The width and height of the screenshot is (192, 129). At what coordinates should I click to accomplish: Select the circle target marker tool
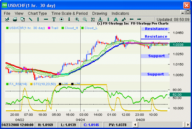coord(62,19)
